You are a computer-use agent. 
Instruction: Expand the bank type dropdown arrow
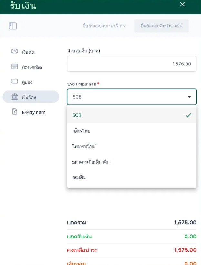tap(189, 97)
